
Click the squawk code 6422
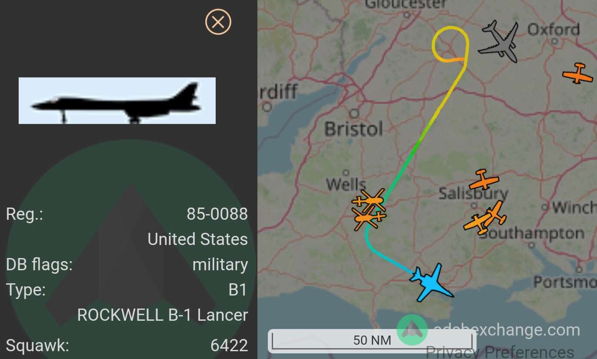229,346
